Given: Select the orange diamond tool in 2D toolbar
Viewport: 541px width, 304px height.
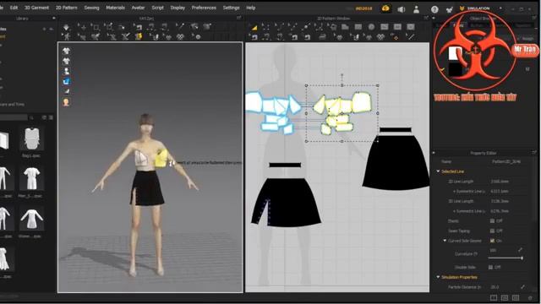Looking at the screenshot, I should [395, 36].
